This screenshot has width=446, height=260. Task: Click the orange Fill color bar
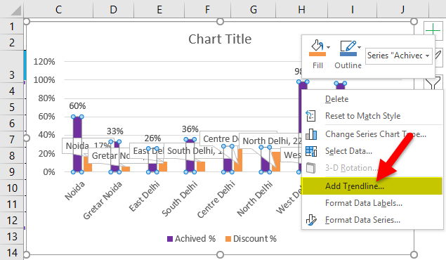click(317, 54)
